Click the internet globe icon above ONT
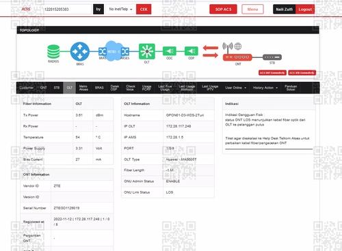 pos(238,46)
